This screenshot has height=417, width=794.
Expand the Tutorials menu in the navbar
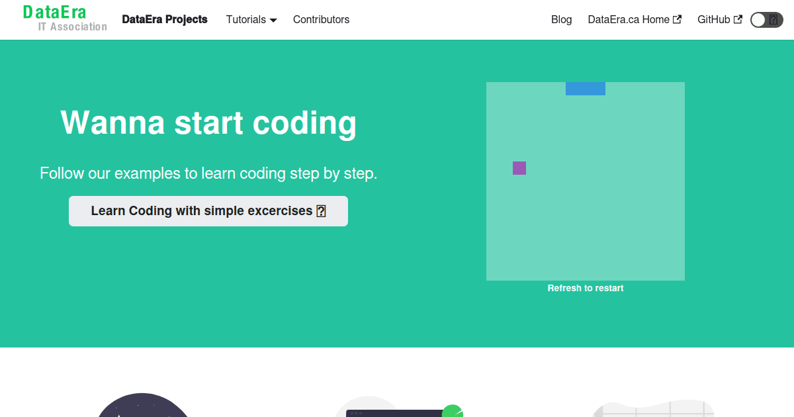(x=251, y=19)
